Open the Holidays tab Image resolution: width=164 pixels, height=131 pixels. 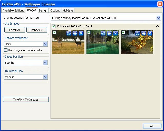coord(68,10)
